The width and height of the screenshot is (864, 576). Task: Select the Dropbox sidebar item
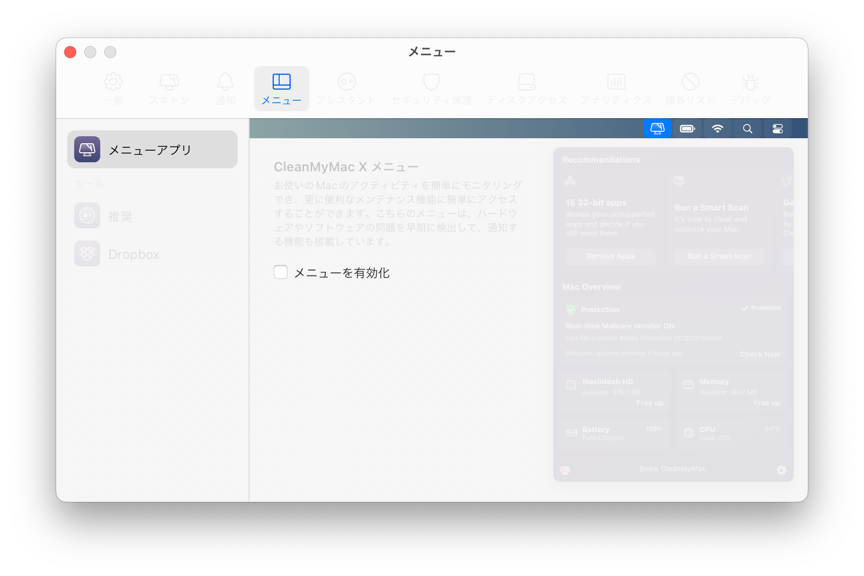tap(152, 254)
